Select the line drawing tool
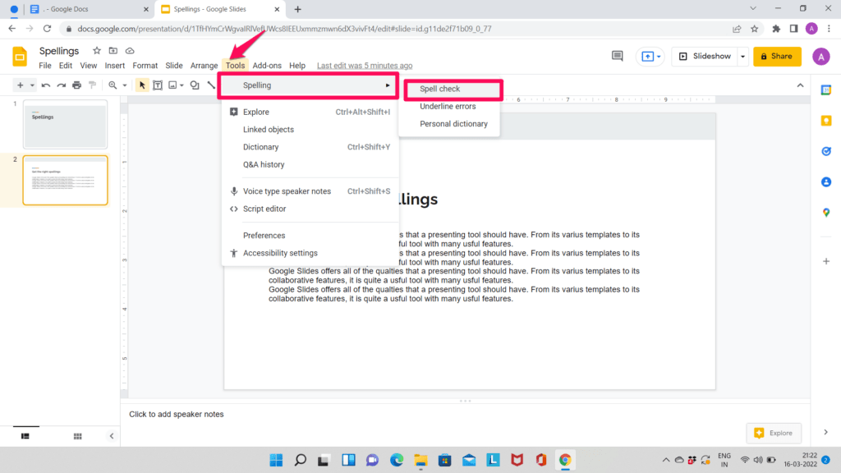 pos(210,85)
